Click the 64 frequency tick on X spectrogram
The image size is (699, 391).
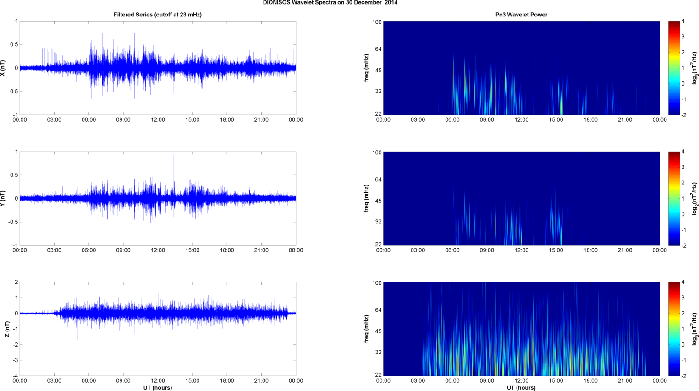pyautogui.click(x=378, y=49)
